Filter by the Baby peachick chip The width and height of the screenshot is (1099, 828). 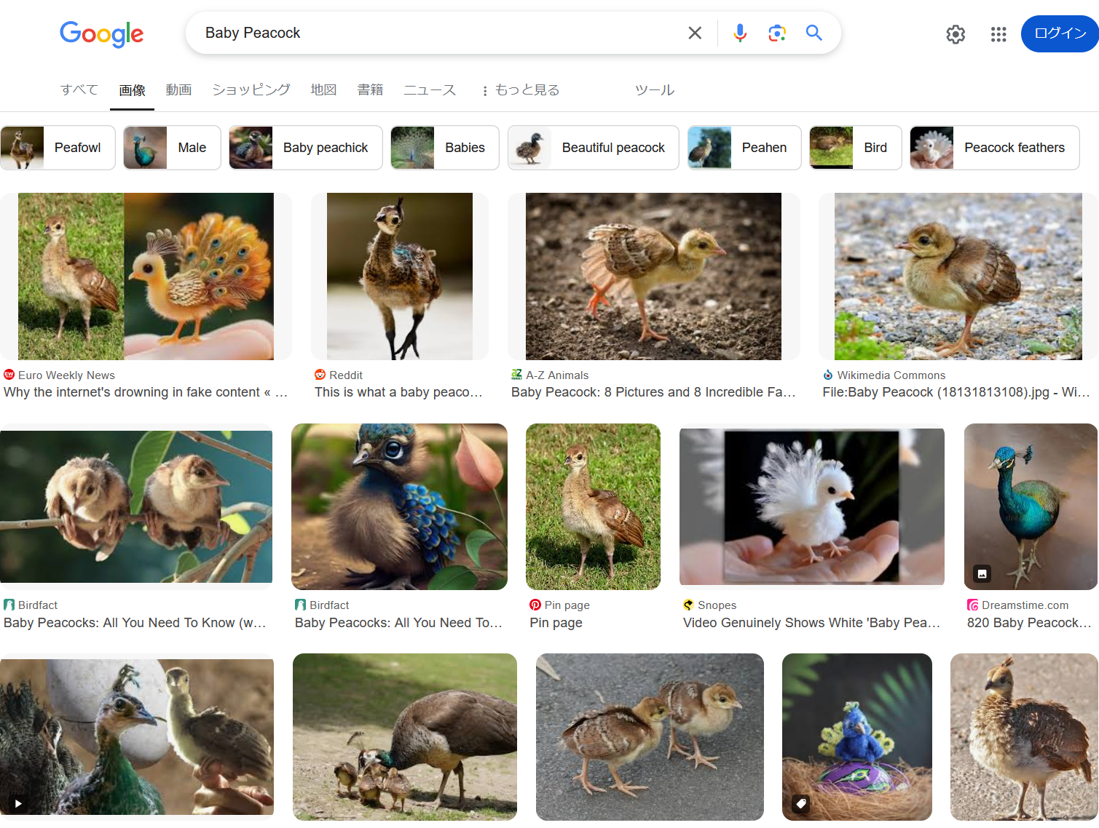pos(306,148)
